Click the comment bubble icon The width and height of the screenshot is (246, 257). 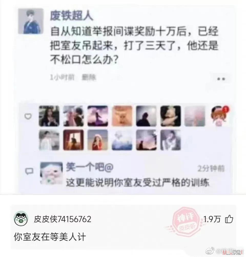click(29, 171)
